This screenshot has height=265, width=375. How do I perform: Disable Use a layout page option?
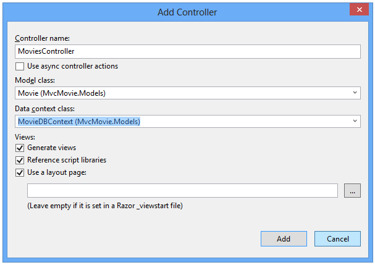pyautogui.click(x=20, y=172)
